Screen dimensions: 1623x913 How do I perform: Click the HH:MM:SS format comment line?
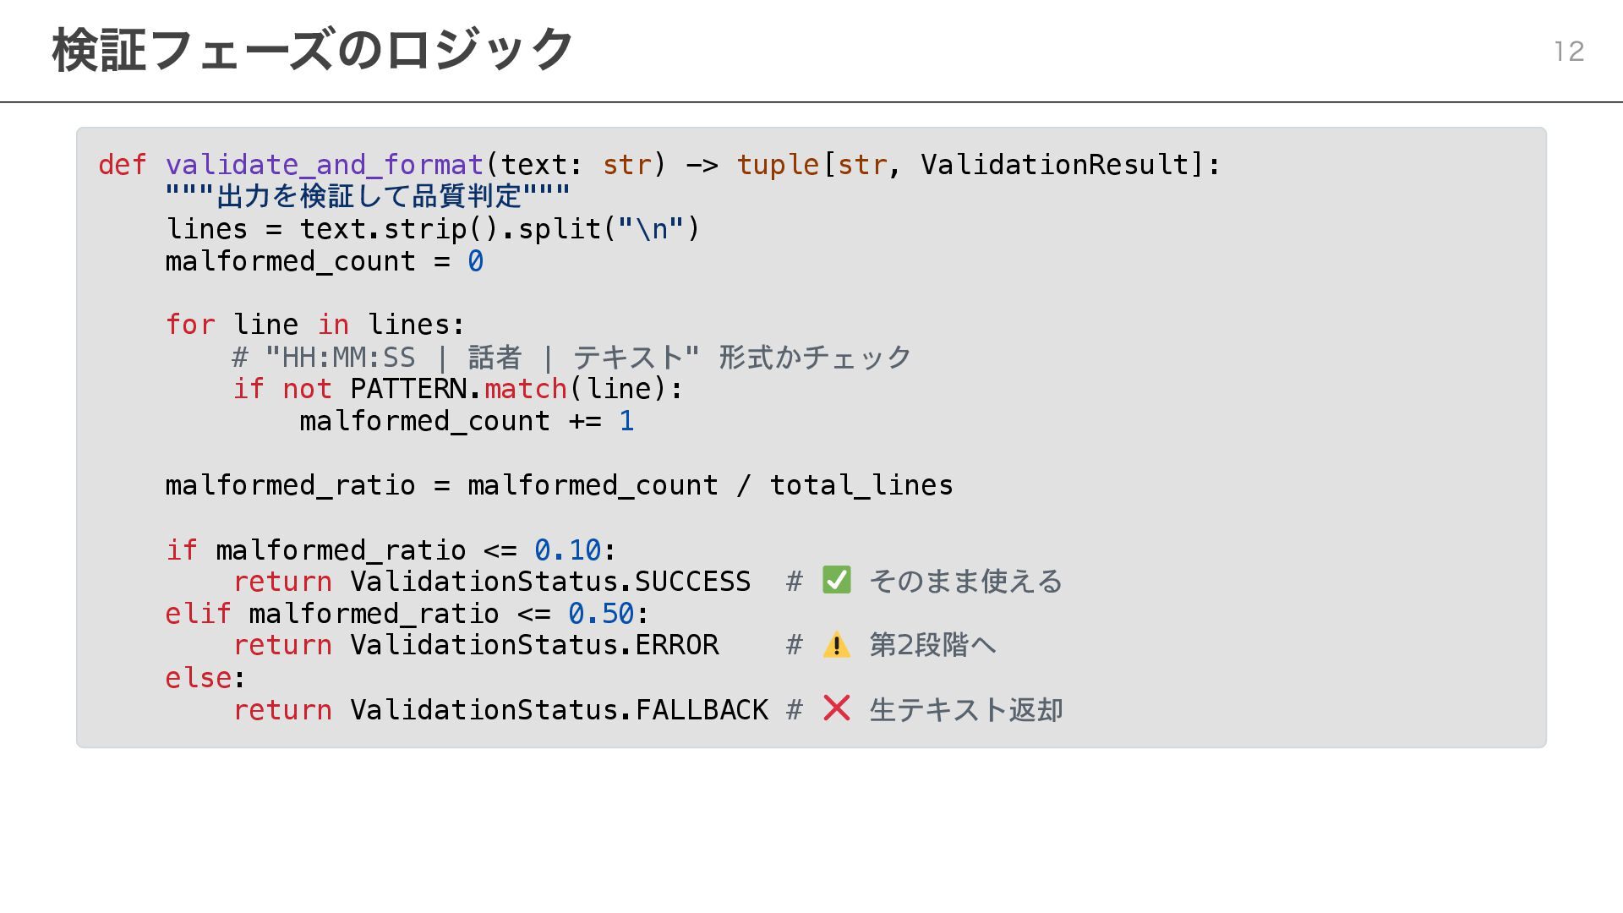click(x=571, y=357)
